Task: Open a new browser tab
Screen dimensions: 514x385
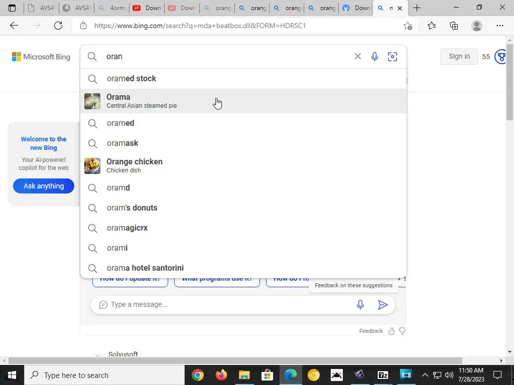Action: (x=417, y=8)
